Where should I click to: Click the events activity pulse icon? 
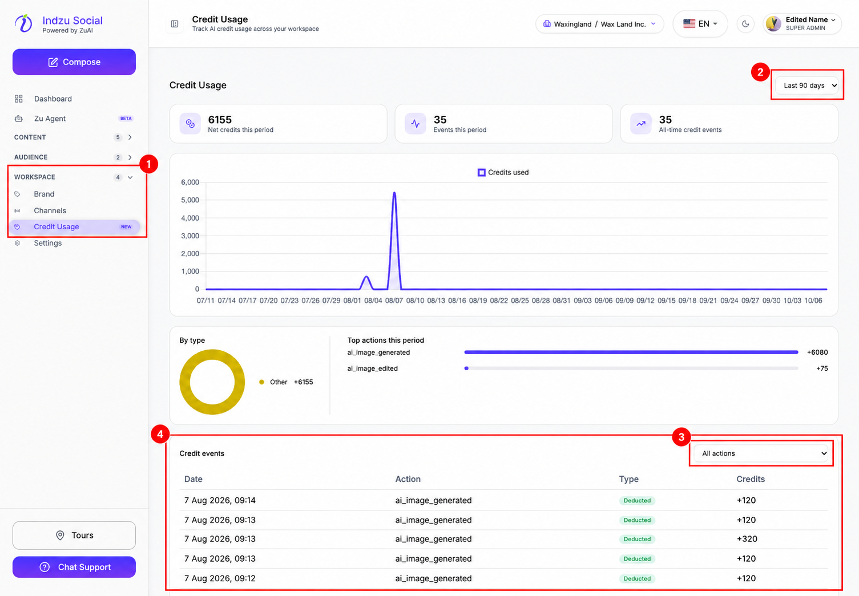(x=416, y=124)
